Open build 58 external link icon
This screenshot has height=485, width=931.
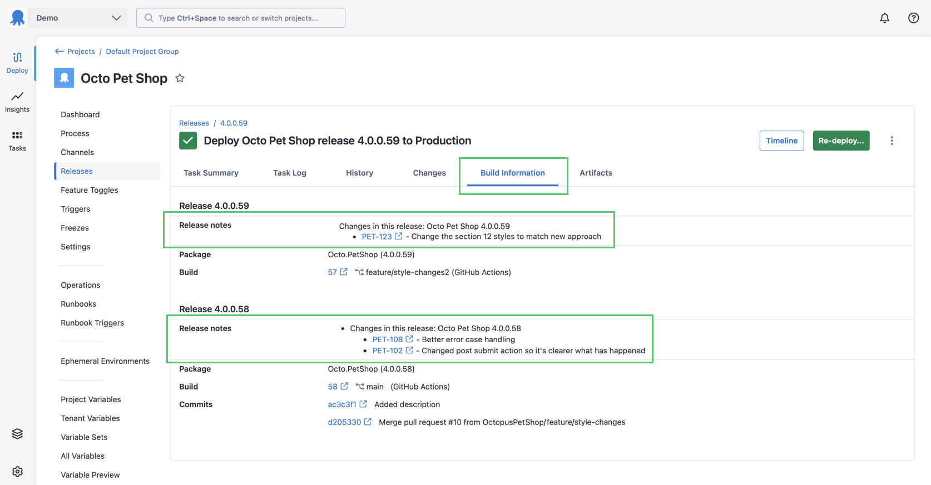(344, 386)
